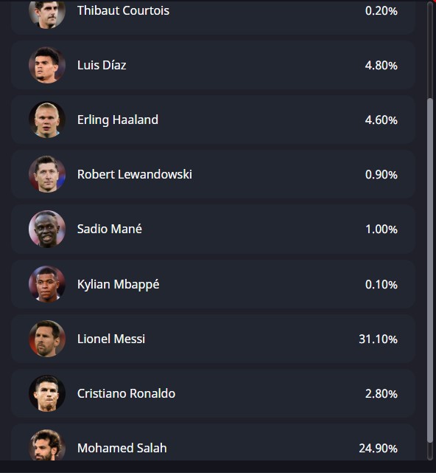Click Cristiano Ronaldo's avatar photo
Viewport: 436px width, 473px height.
coord(47,393)
